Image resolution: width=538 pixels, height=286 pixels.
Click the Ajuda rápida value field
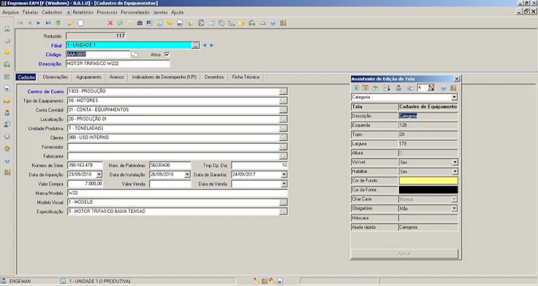428,227
